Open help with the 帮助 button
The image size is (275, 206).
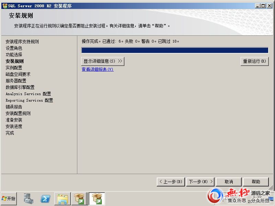(x=256, y=182)
